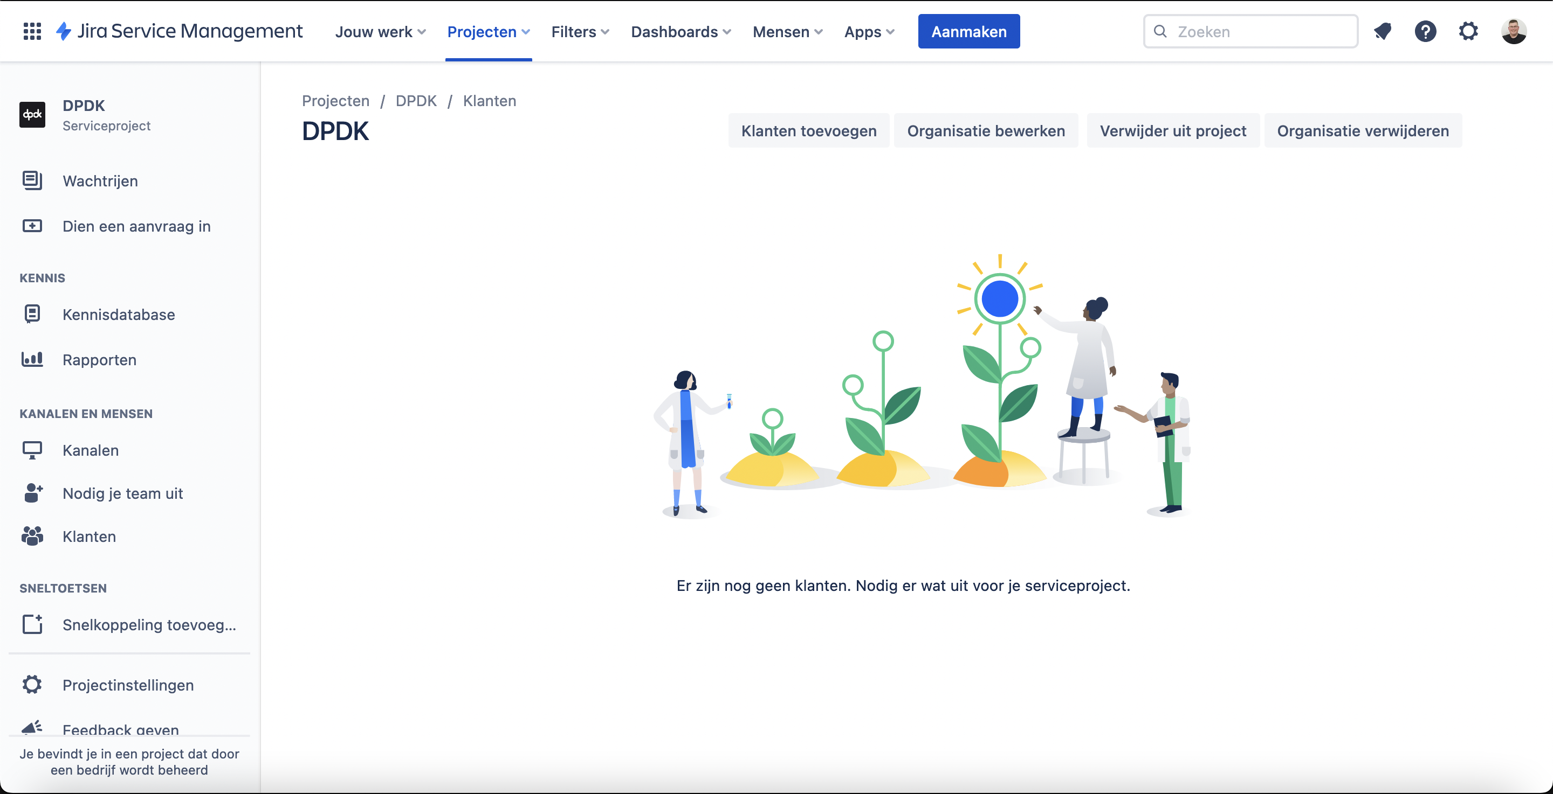Click DPDK Serviceproject header name
This screenshot has width=1553, height=794.
tap(84, 106)
